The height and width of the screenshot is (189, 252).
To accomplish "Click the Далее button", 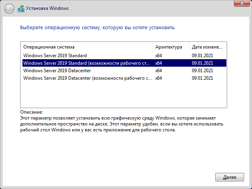I will [x=230, y=177].
